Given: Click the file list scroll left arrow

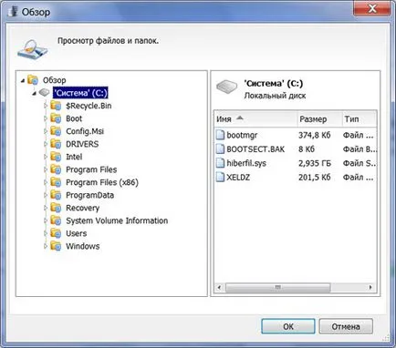Looking at the screenshot, I should (219, 287).
